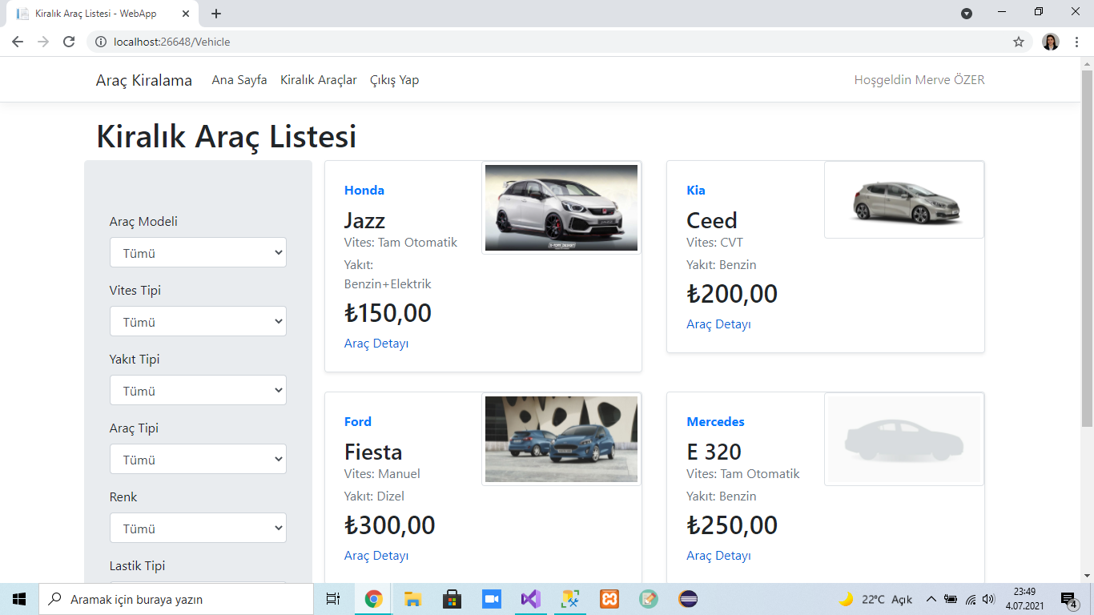Viewport: 1094px width, 615px height.
Task: Open Microsoft Store from the taskbar
Action: click(452, 598)
